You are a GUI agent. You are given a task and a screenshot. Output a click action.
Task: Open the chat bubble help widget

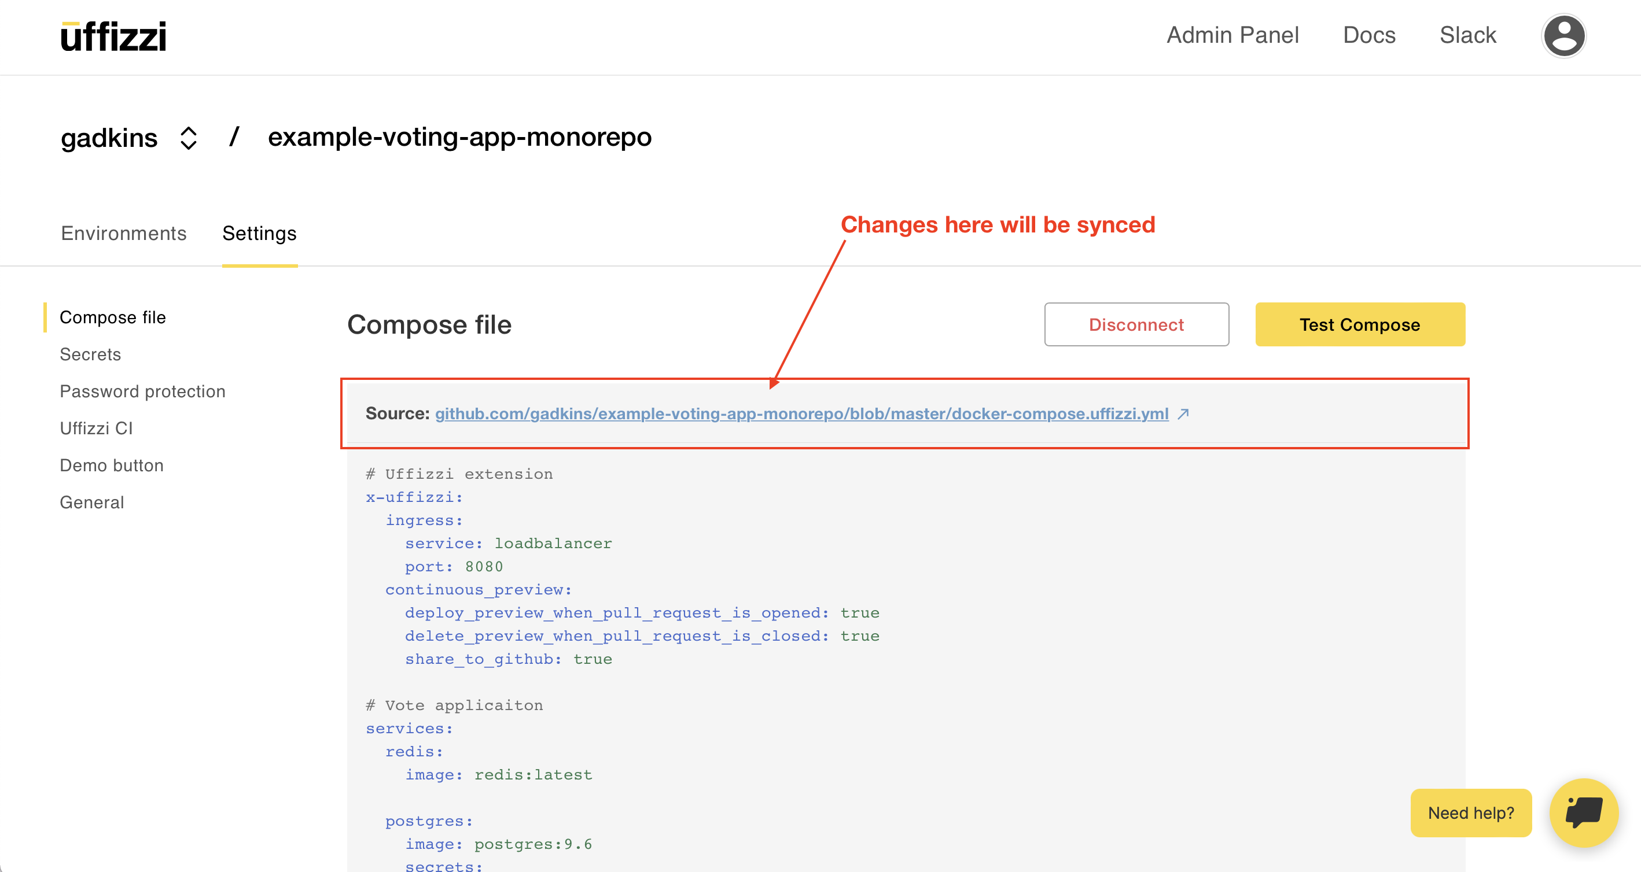click(x=1584, y=812)
